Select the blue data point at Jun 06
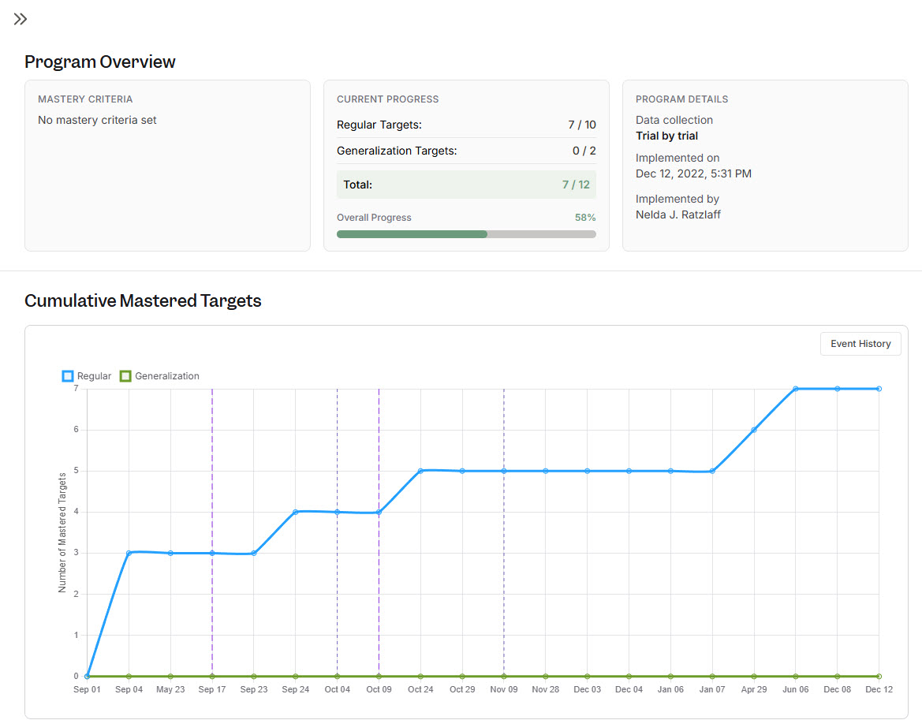 pyautogui.click(x=796, y=389)
